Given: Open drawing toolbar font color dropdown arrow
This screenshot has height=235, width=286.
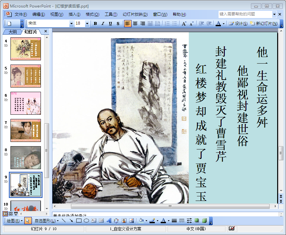Looking at the screenshot, I should [x=169, y=221].
